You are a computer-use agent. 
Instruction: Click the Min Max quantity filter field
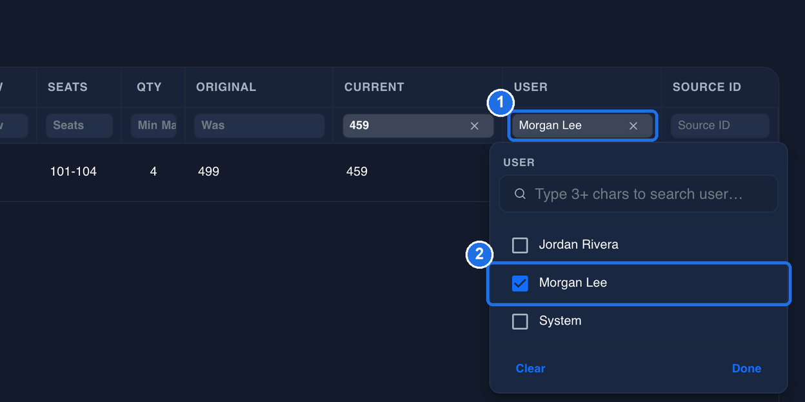tap(154, 126)
